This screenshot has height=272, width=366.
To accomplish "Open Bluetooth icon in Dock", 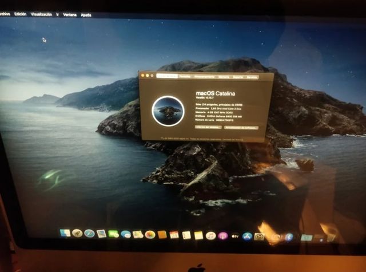I will tap(289, 237).
